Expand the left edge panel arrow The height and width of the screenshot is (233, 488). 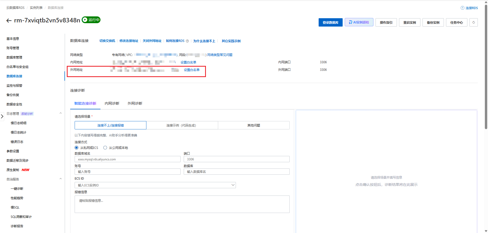[x=2, y=116]
